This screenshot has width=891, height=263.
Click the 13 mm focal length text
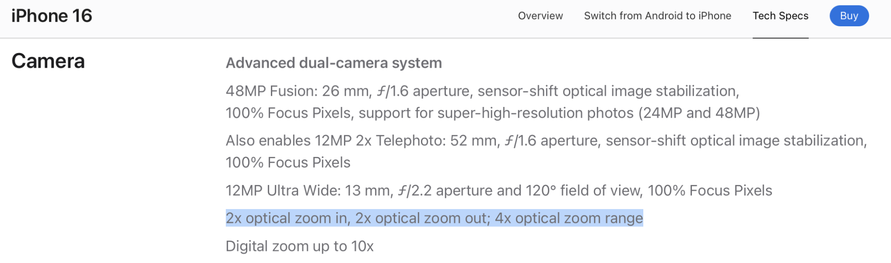[368, 191]
